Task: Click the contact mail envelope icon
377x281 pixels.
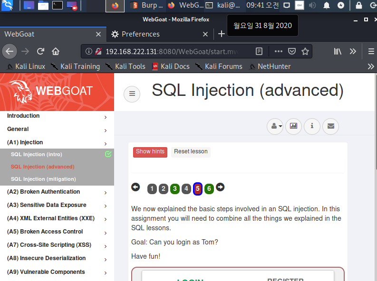Action: coord(330,126)
